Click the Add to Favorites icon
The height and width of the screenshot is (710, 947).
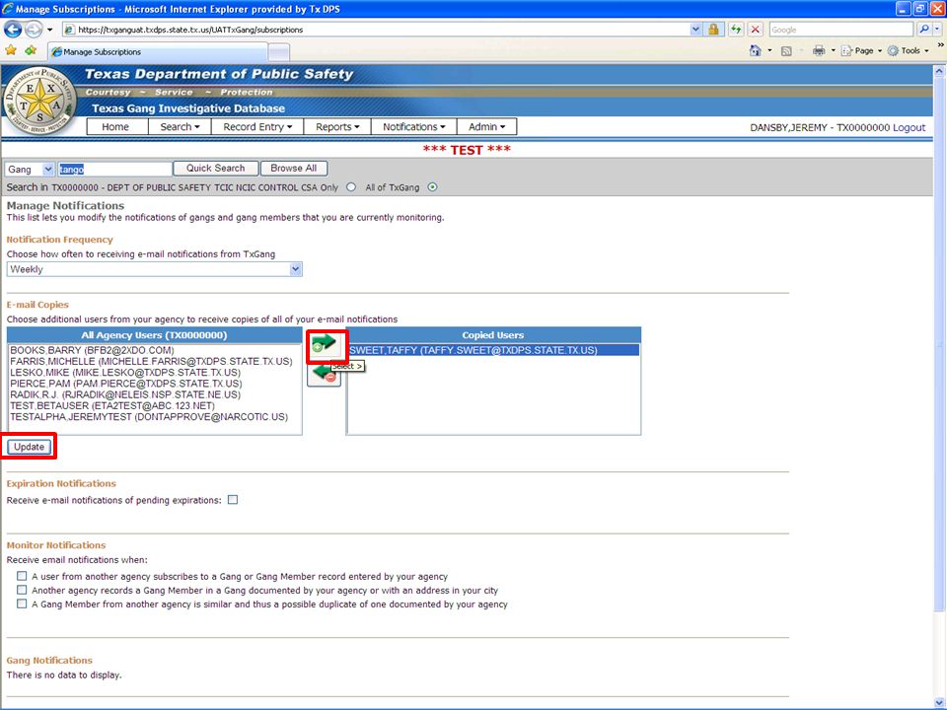(x=31, y=50)
